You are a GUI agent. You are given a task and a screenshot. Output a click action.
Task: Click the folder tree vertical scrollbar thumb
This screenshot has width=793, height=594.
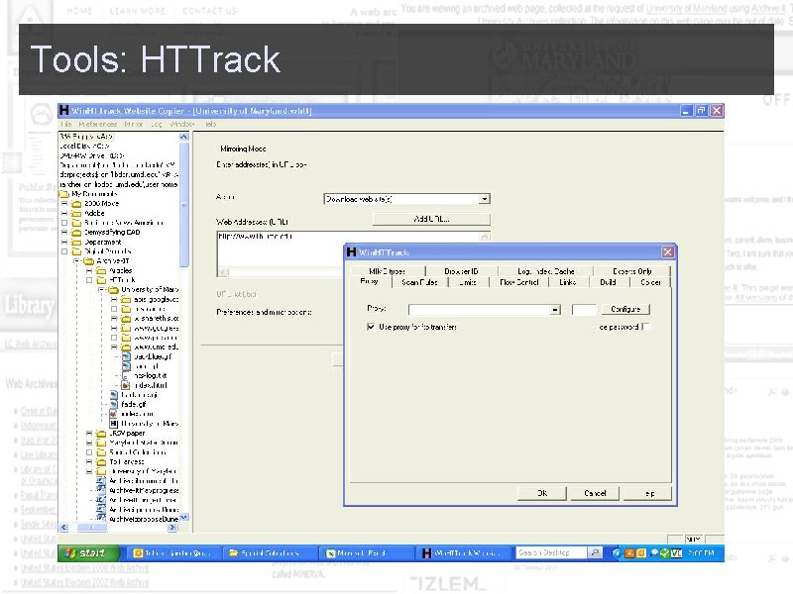[x=184, y=205]
